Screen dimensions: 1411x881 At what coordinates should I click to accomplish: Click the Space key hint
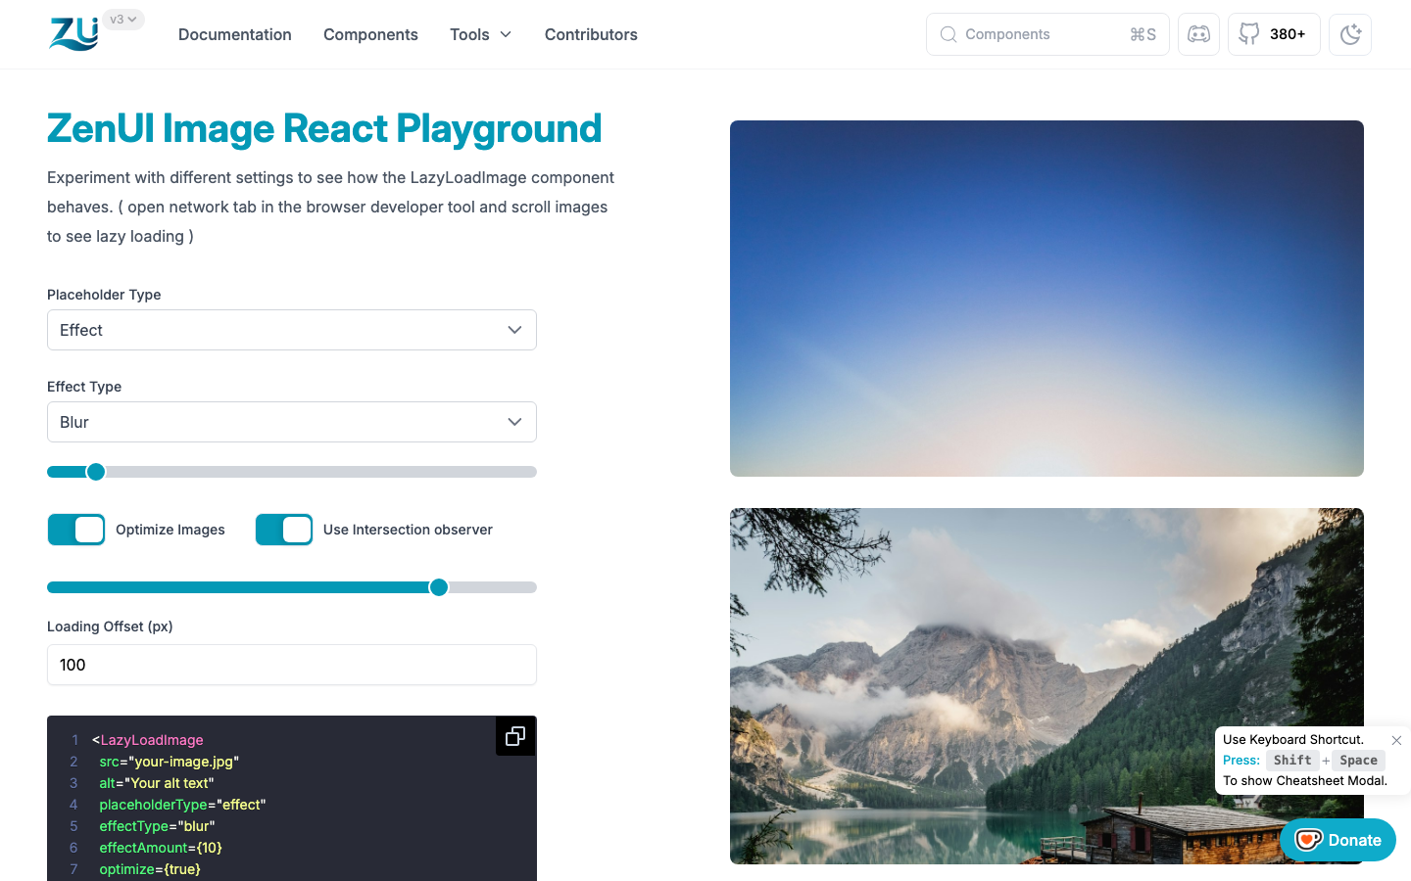pyautogui.click(x=1358, y=761)
